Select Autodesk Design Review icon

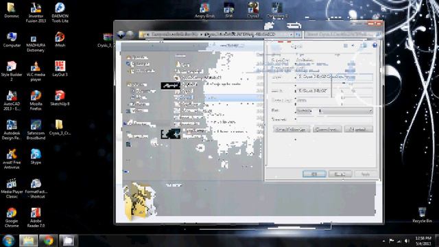point(12,130)
